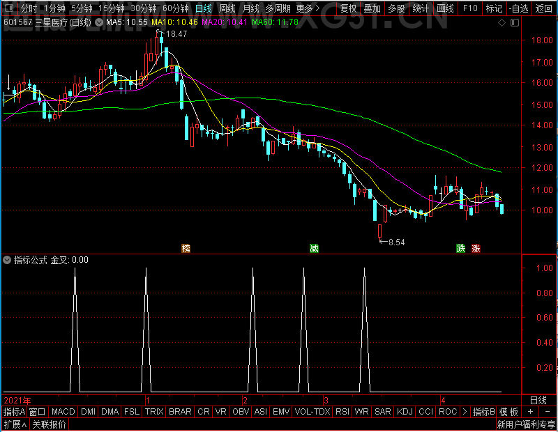
Task: Select the 5分钟 period
Action: [x=82, y=8]
